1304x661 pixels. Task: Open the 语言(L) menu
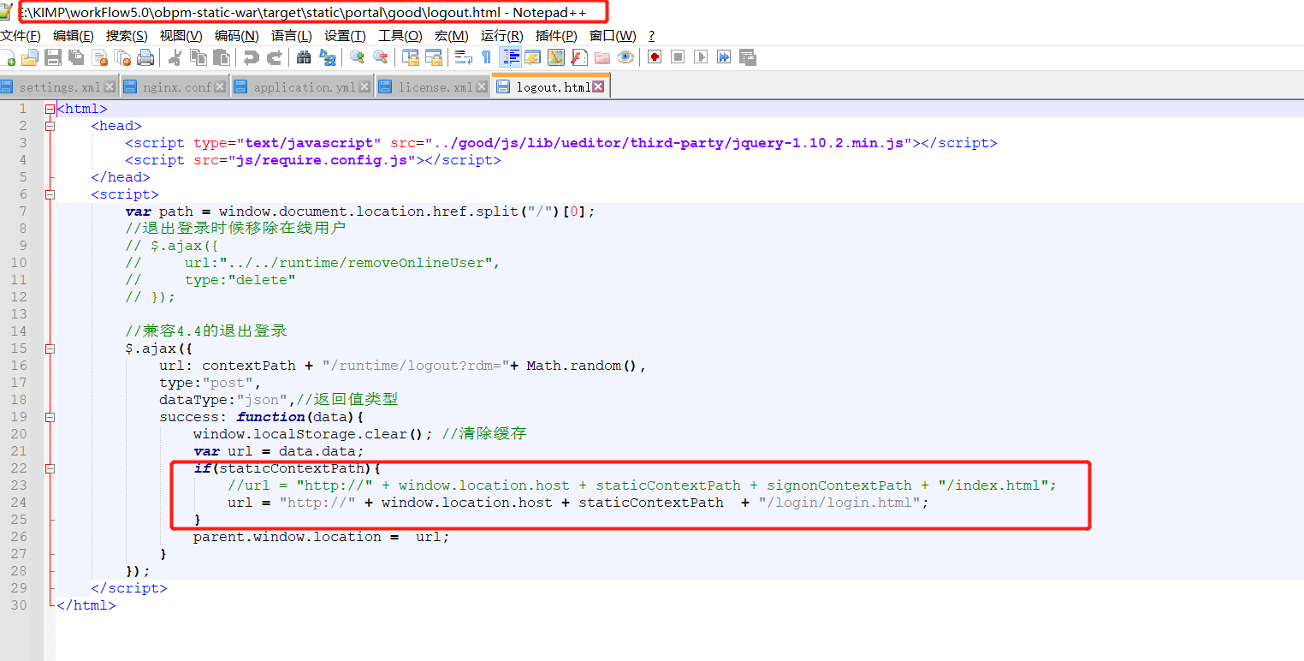tap(292, 35)
